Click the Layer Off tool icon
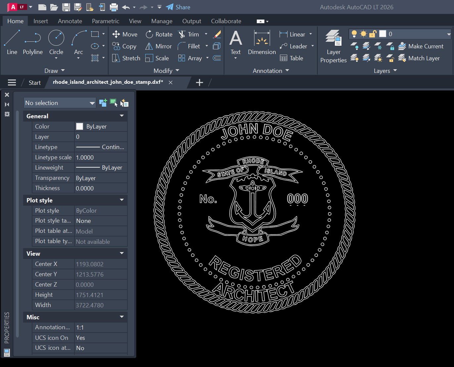This screenshot has height=367, width=454. pos(354,46)
